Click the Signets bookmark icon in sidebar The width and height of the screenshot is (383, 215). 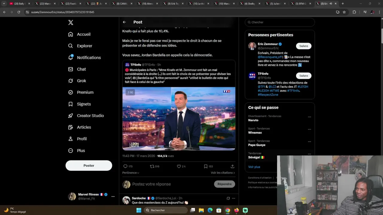71,104
